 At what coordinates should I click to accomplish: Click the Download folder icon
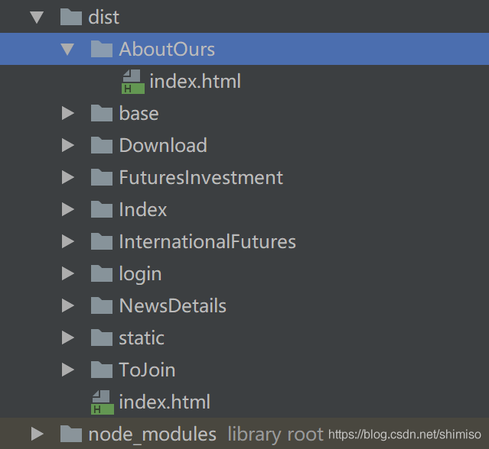click(x=101, y=146)
